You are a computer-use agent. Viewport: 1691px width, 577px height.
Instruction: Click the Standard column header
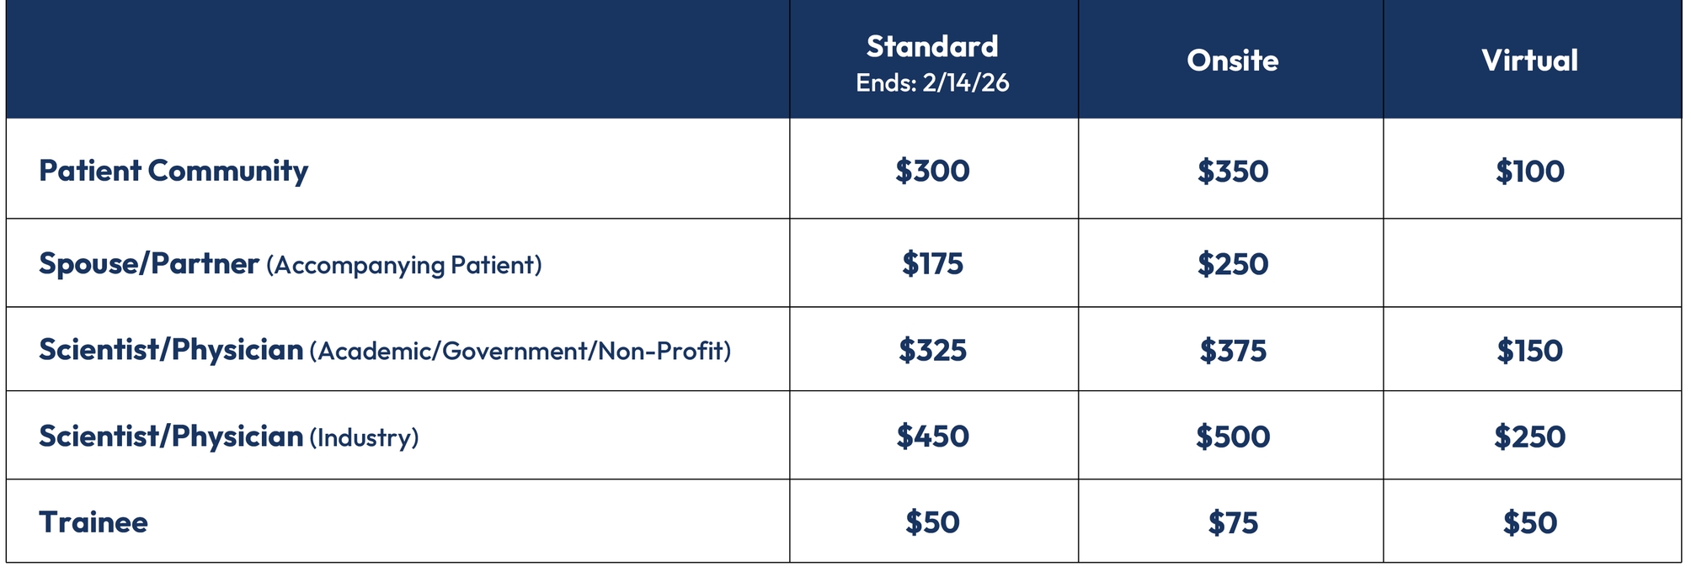[932, 46]
